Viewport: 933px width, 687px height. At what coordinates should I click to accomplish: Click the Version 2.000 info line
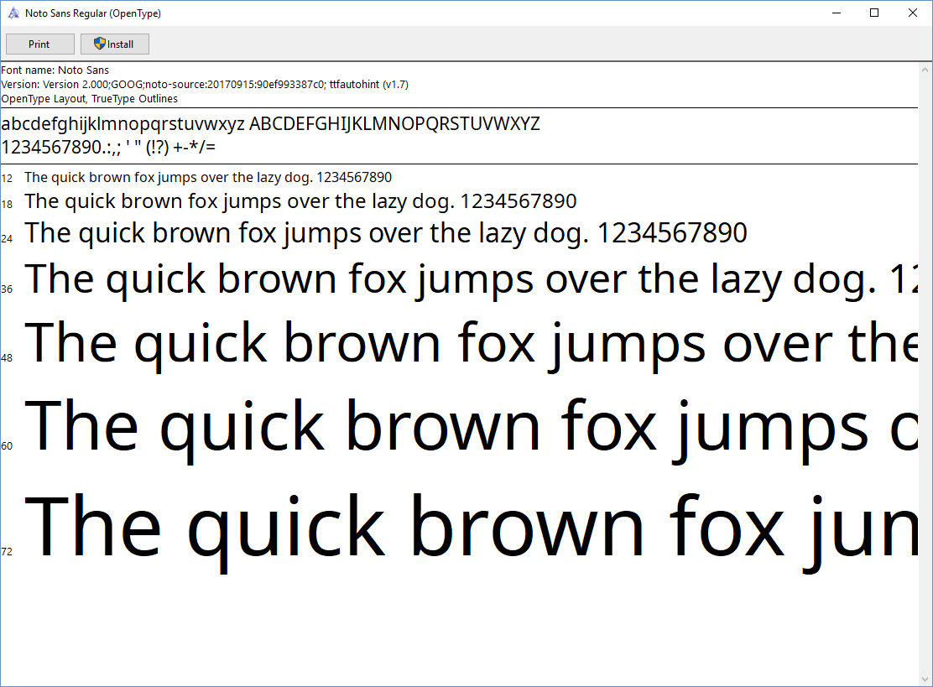205,85
